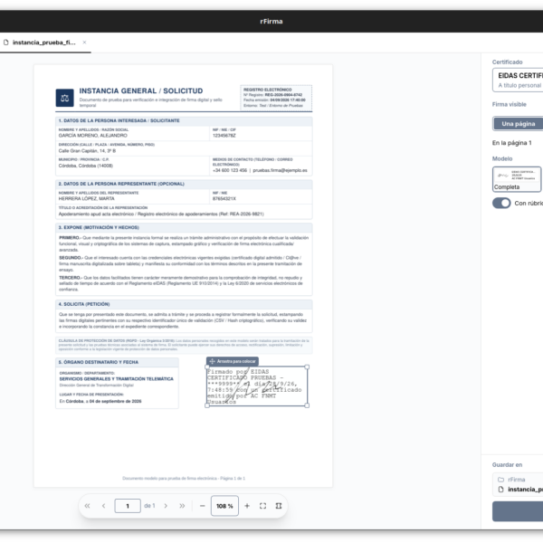Click the 'Certificado' label
543x543 pixels.
(x=508, y=62)
